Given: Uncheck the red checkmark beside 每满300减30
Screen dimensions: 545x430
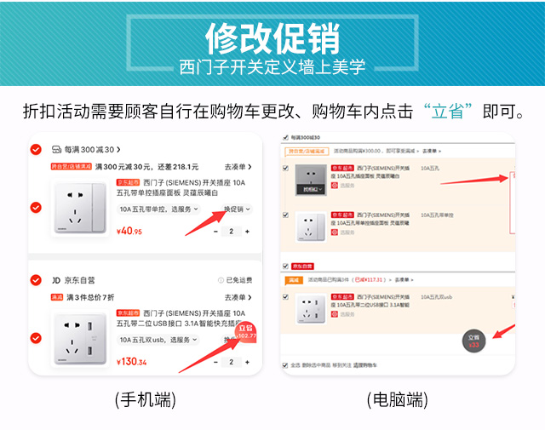Looking at the screenshot, I should click(36, 150).
